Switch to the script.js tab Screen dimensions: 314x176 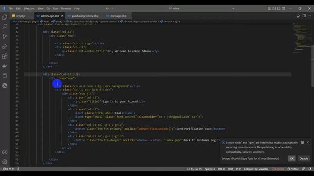[21, 16]
